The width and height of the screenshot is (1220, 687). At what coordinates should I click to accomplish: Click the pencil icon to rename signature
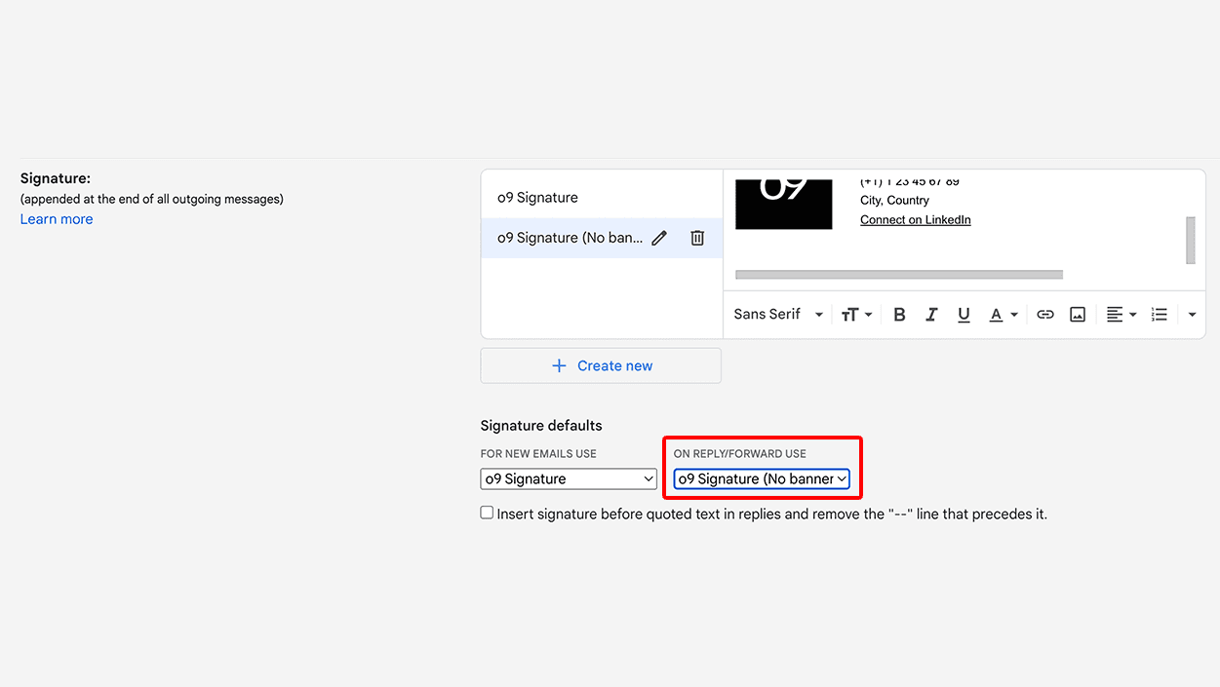(659, 238)
